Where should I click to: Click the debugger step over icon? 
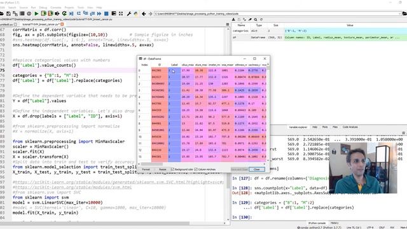click(78, 13)
